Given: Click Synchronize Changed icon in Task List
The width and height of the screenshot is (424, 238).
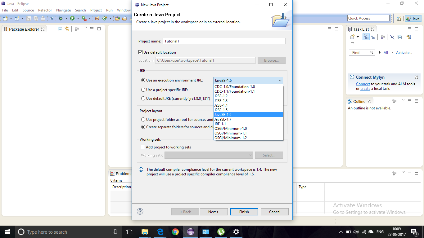Looking at the screenshot, I should point(409,37).
